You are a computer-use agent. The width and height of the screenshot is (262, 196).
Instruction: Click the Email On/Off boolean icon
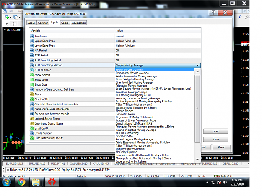(31, 128)
